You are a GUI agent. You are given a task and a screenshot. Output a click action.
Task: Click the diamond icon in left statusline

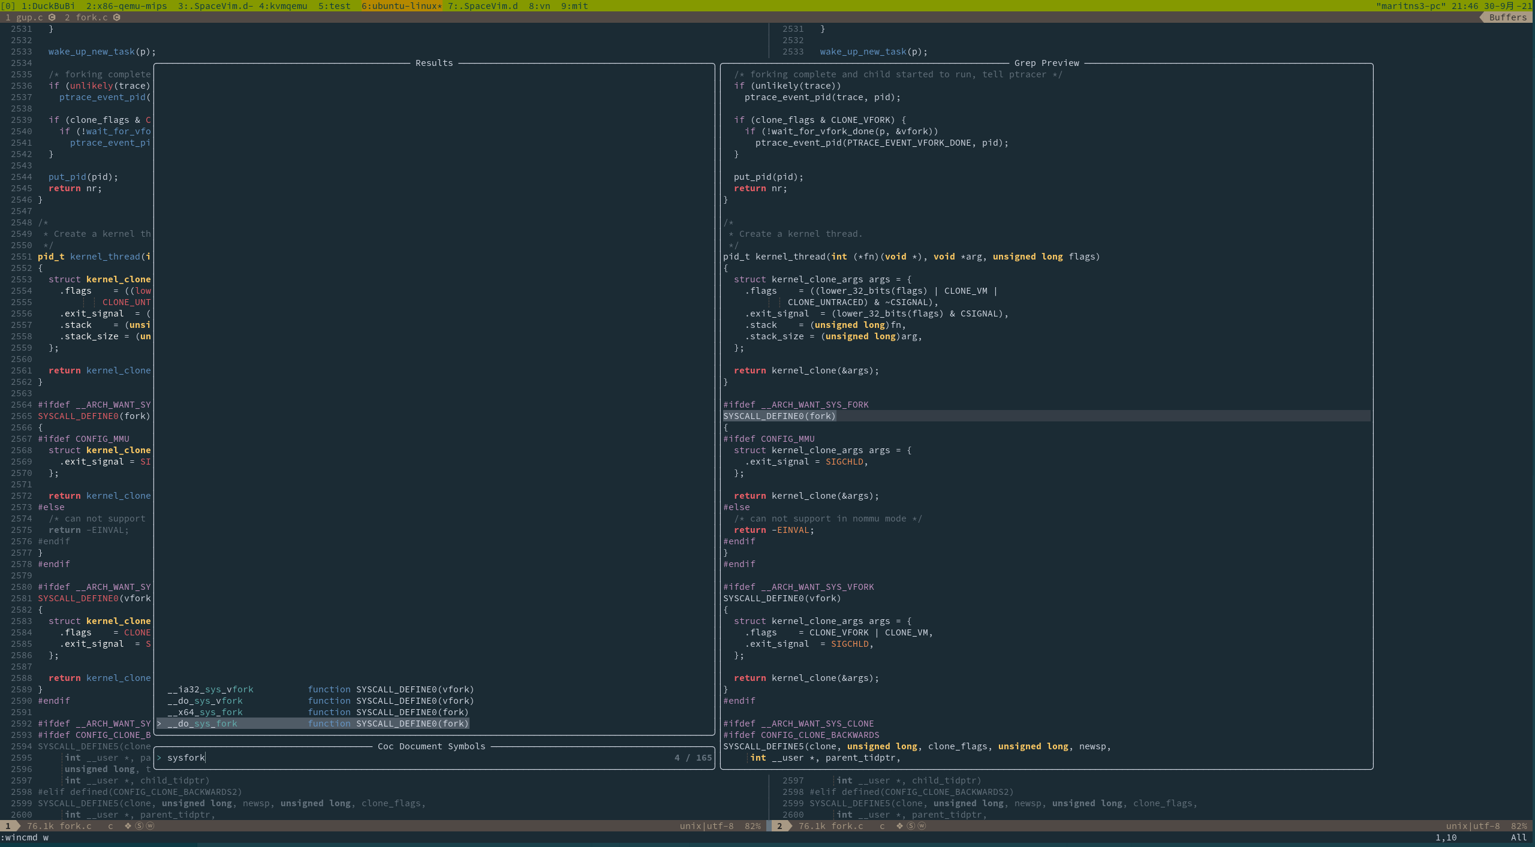pos(128,826)
